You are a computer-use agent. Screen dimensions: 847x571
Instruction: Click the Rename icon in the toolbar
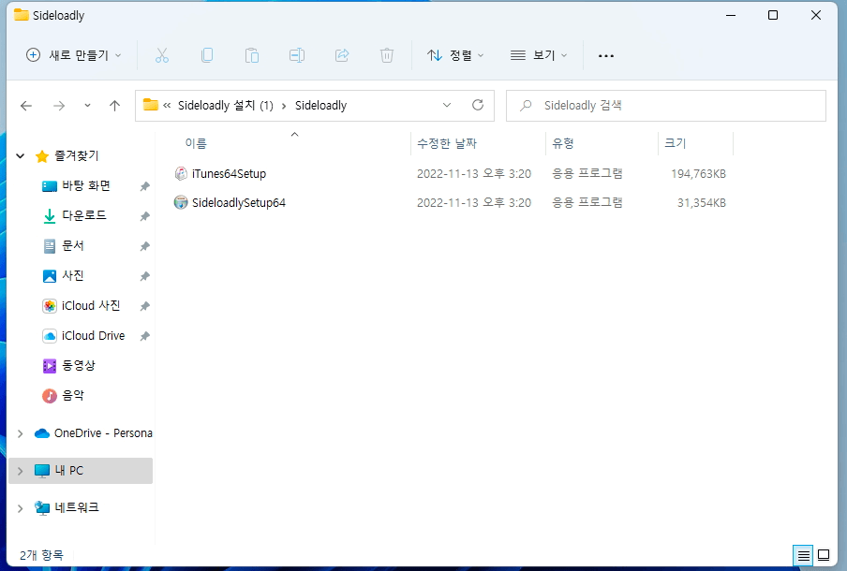point(297,55)
